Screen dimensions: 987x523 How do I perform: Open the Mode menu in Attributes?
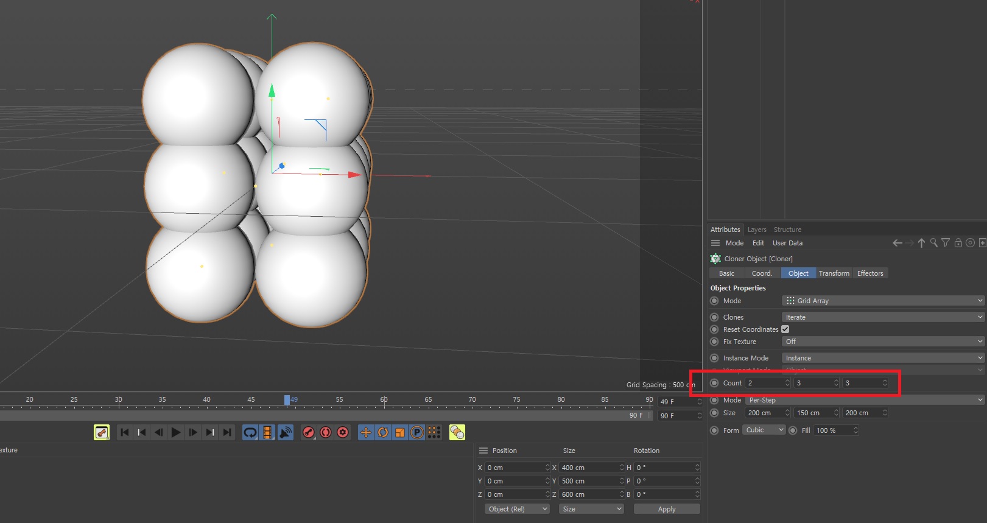point(734,243)
